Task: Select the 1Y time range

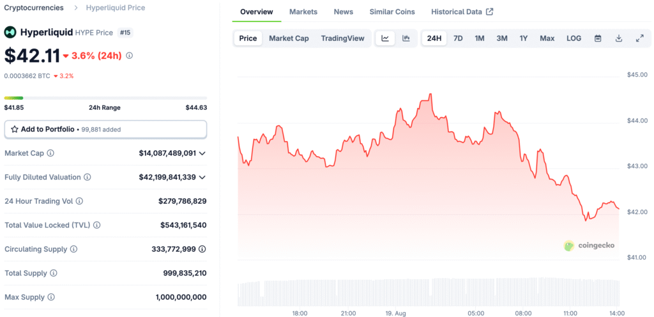Action: tap(524, 38)
